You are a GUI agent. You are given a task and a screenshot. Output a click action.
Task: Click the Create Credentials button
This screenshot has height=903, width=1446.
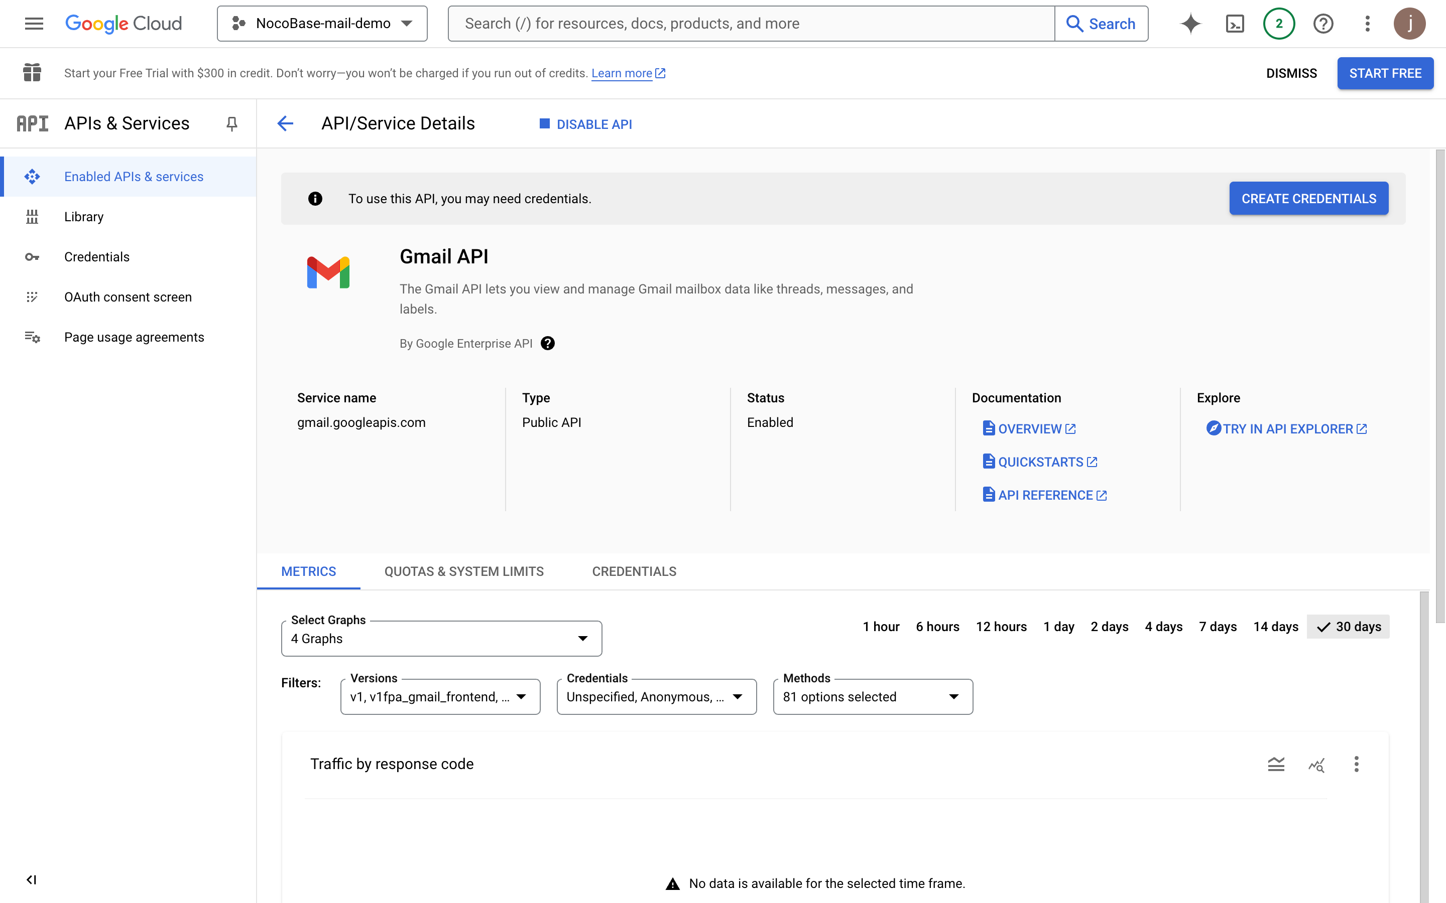[x=1308, y=198]
